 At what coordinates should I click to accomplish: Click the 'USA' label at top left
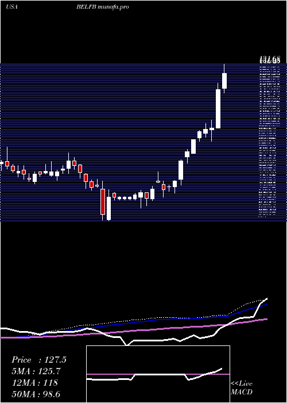coord(11,7)
